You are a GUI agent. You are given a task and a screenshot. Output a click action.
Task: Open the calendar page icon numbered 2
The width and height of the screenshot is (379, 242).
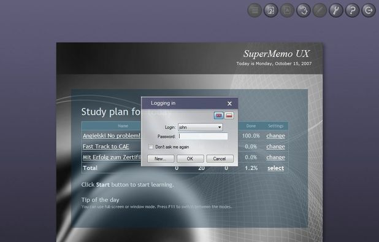pyautogui.click(x=270, y=10)
